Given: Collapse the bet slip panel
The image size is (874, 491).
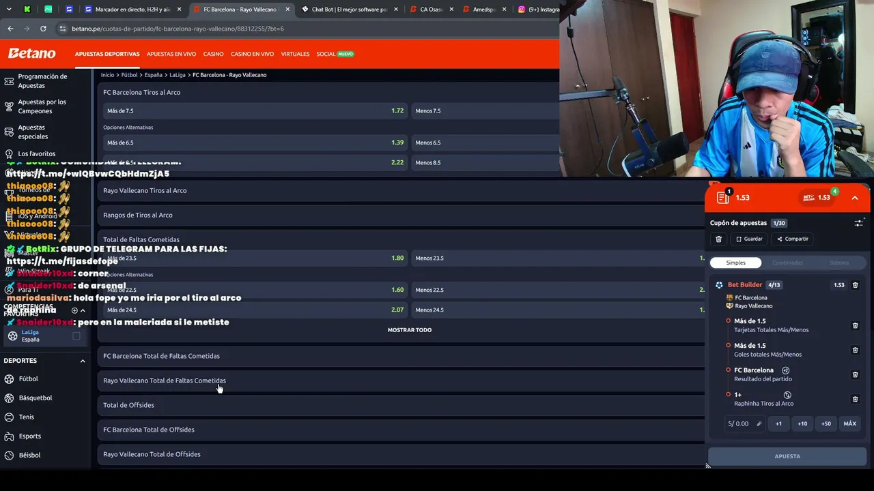Looking at the screenshot, I should [x=855, y=198].
